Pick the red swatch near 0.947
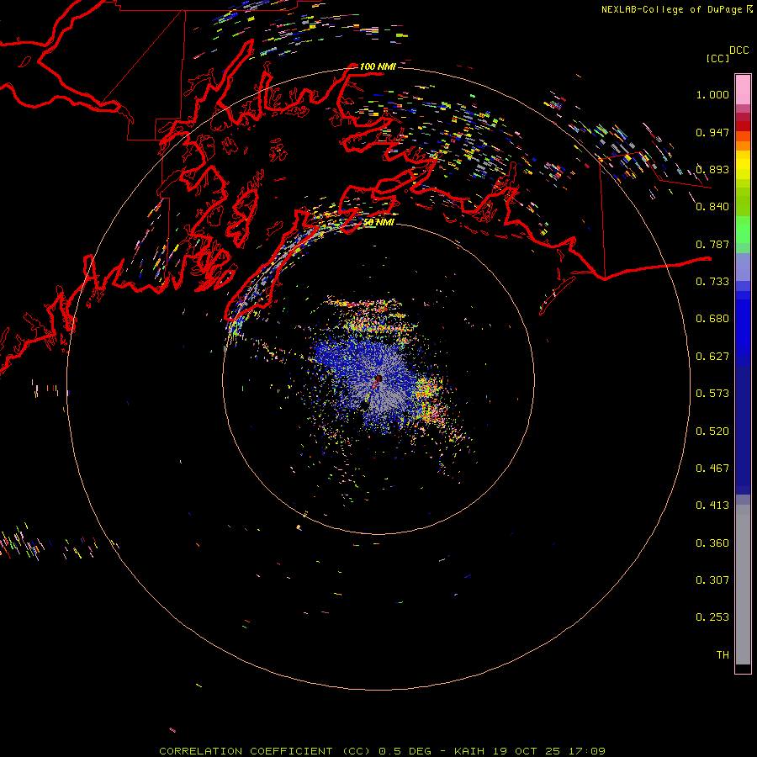The width and height of the screenshot is (757, 757). 743,126
